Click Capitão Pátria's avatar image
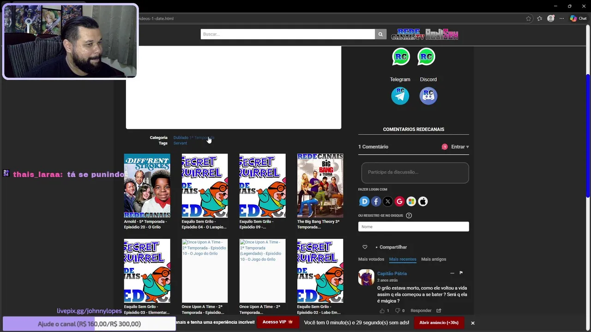This screenshot has width=591, height=332. 366,278
